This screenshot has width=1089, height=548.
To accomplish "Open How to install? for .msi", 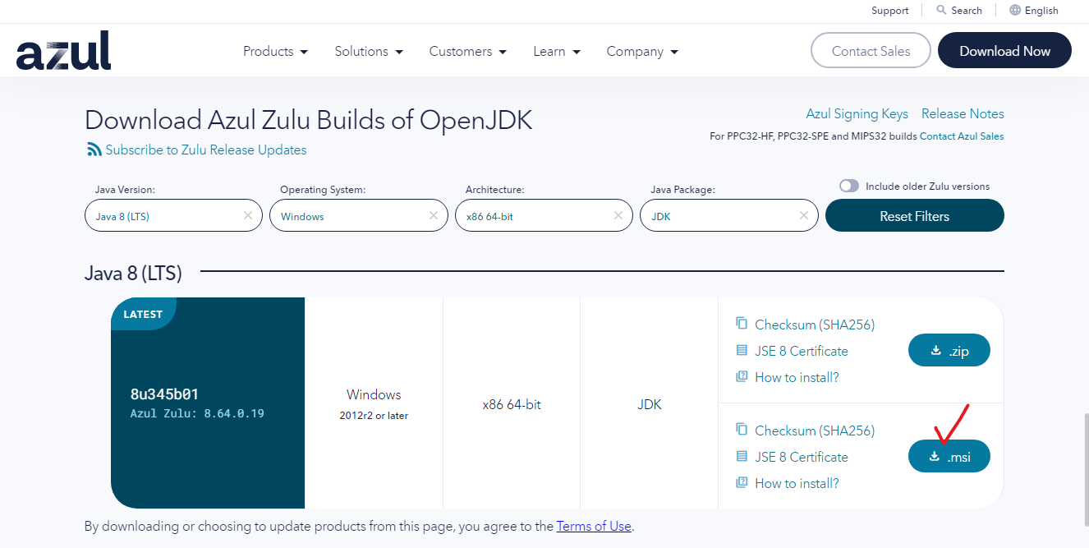I will pyautogui.click(x=797, y=483).
